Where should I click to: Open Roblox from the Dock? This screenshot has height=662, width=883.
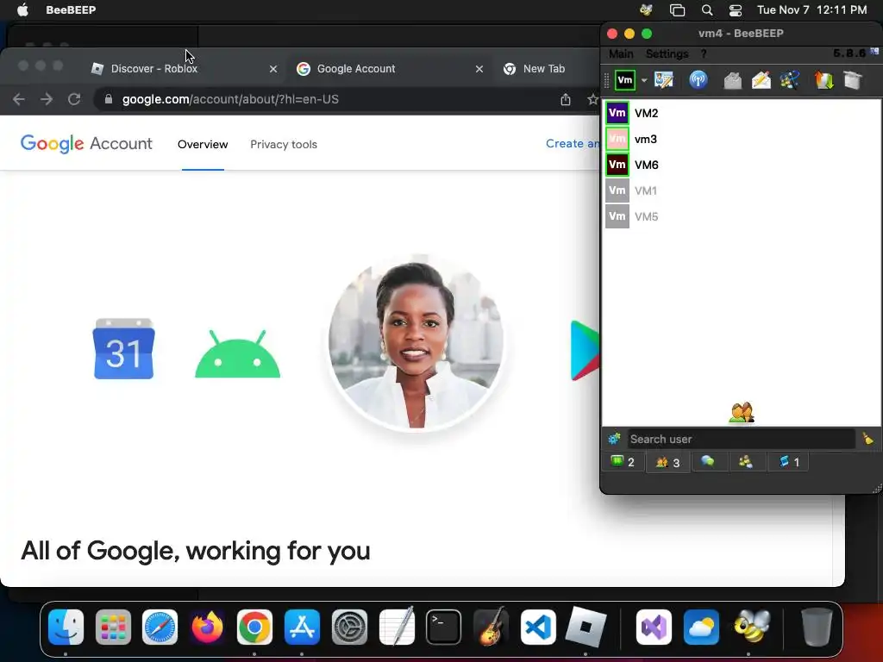point(586,627)
